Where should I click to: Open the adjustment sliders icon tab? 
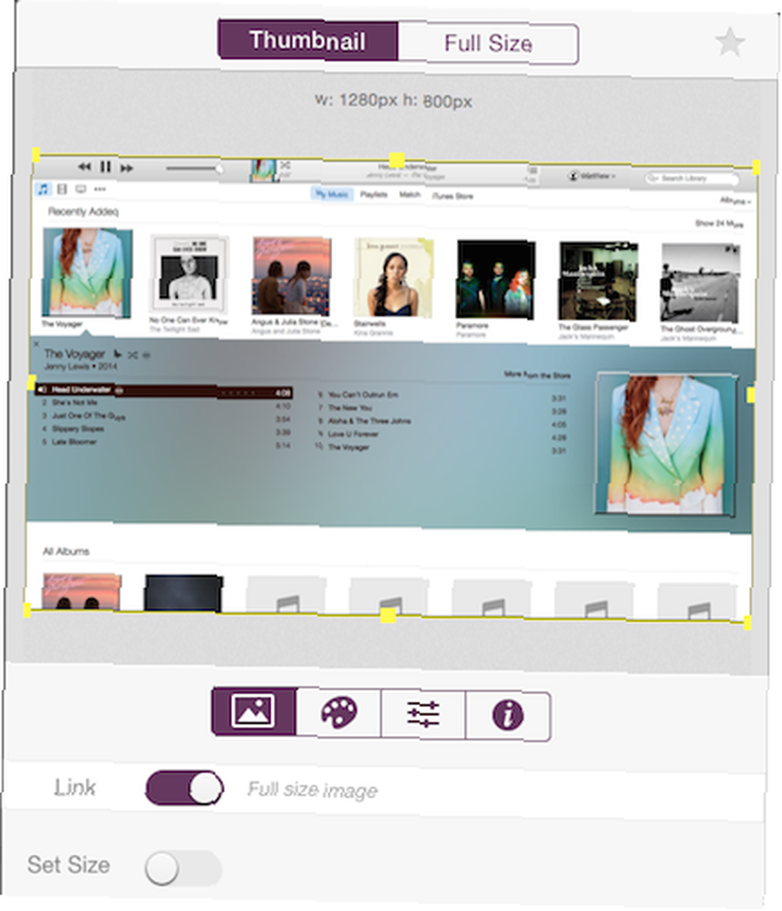422,714
